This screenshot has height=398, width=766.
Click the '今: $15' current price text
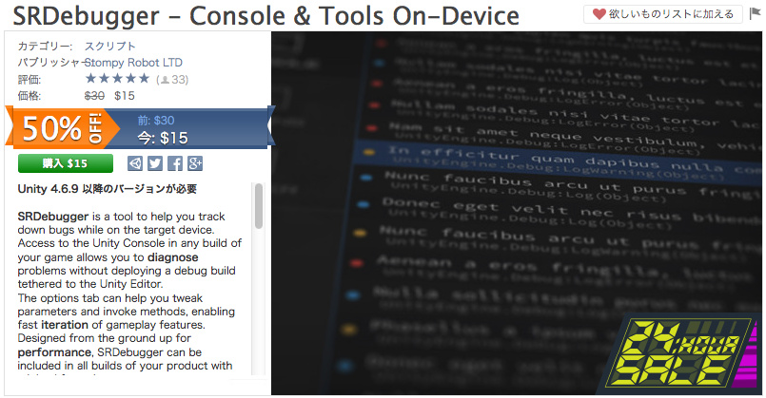(x=163, y=138)
